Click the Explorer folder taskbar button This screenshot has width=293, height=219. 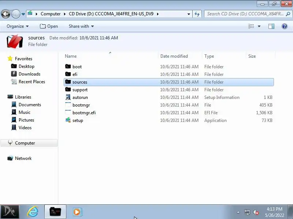tap(55, 212)
